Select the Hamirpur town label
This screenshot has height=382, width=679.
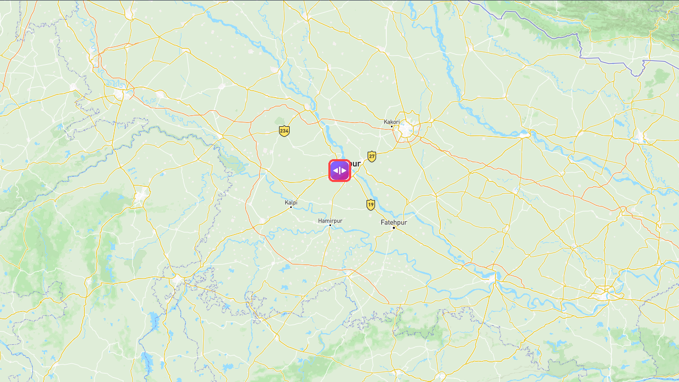pos(330,221)
